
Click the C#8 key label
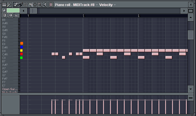point(5,54)
